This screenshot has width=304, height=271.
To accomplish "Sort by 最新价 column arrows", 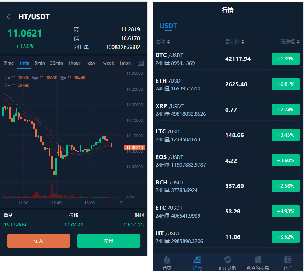I will tap(243, 42).
